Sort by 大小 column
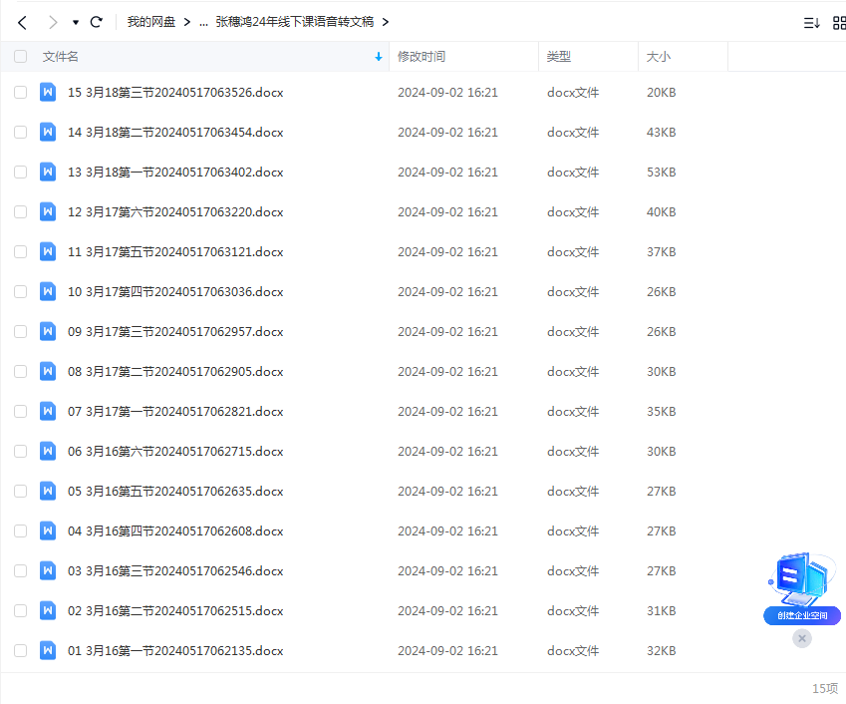The width and height of the screenshot is (846, 704). tap(659, 56)
